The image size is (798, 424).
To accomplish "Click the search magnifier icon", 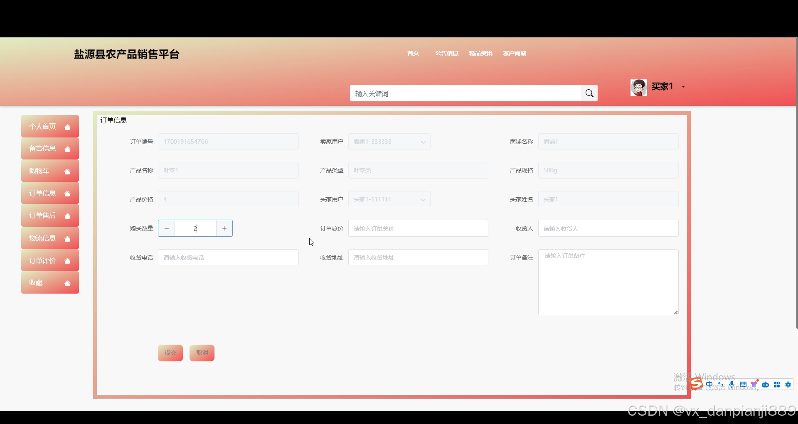I will [589, 93].
